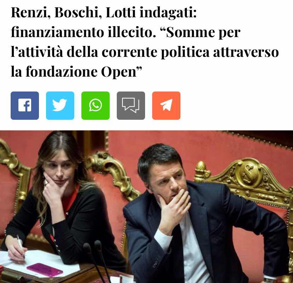Send the article through WhatsApp

96,106
